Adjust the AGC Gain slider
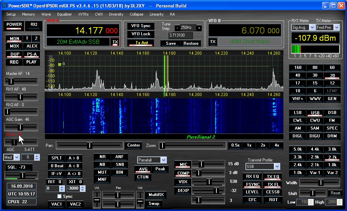The width and height of the screenshot is (347, 211). (21, 127)
